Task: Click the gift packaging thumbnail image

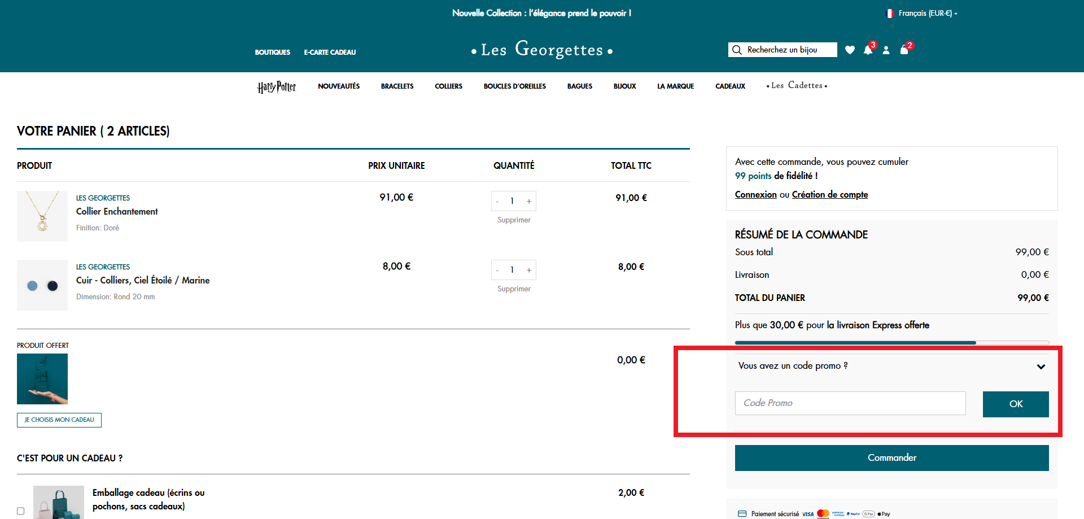Action: tap(59, 502)
